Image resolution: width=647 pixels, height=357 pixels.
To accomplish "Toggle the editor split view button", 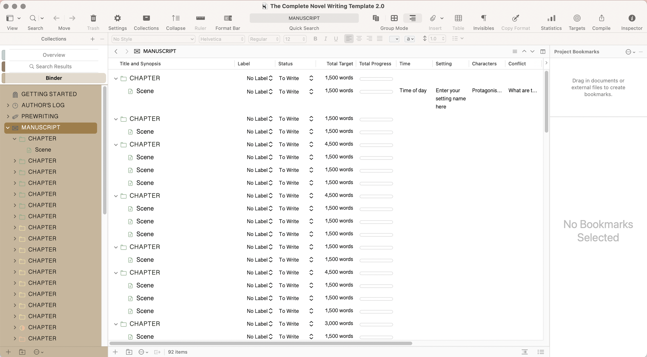I will pos(543,52).
